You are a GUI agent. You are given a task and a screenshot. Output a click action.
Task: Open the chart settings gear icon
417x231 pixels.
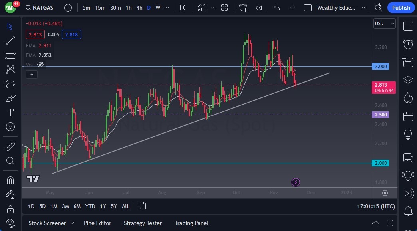click(385, 193)
